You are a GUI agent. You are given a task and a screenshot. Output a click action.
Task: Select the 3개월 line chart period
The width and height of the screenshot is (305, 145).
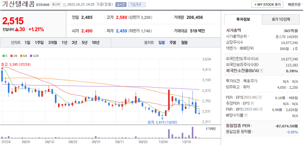pos(53,42)
